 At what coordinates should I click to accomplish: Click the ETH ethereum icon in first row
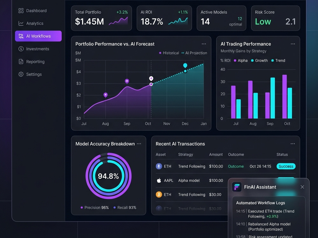pyautogui.click(x=159, y=166)
